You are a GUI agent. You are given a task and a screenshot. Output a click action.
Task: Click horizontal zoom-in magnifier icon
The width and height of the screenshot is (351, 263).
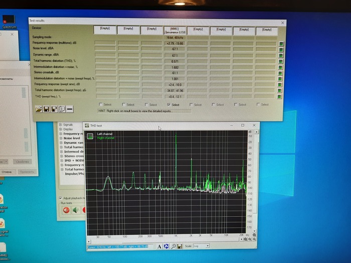[x=245, y=239]
